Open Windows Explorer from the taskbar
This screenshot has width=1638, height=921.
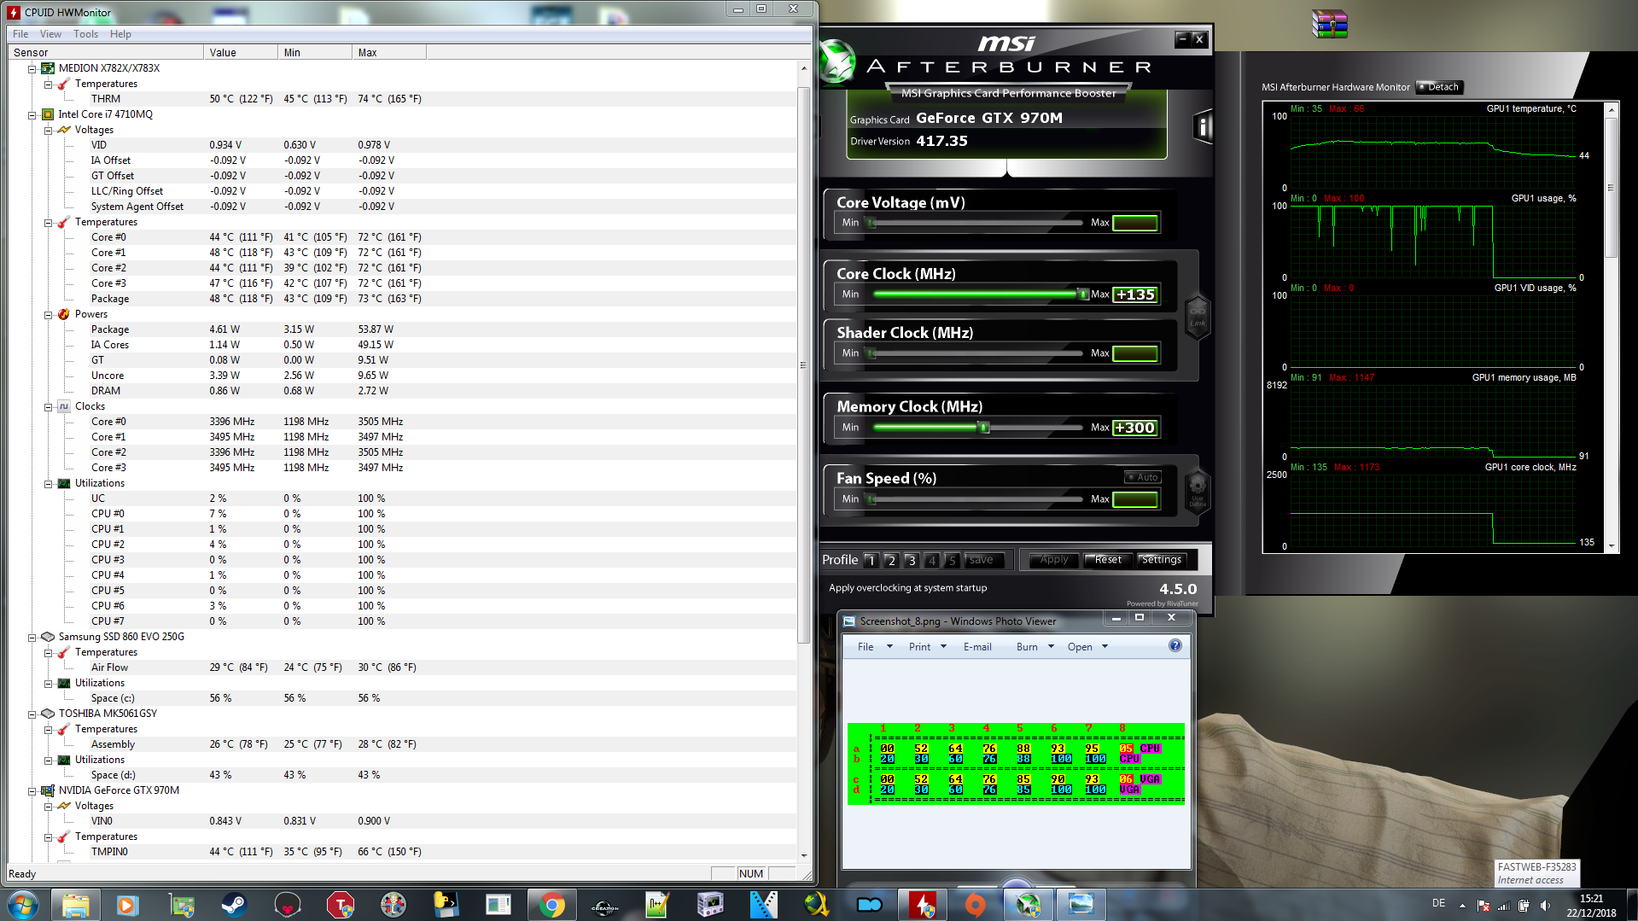(76, 905)
